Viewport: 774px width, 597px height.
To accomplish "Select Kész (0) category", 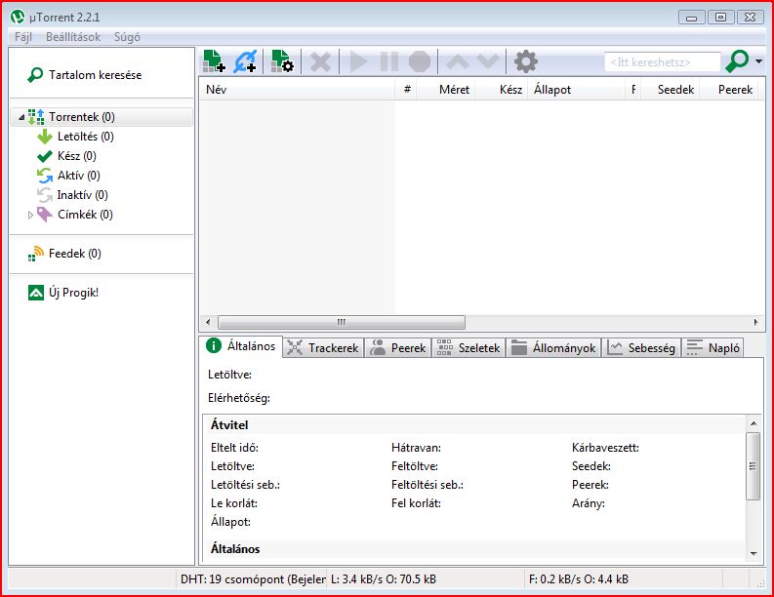I will [66, 156].
